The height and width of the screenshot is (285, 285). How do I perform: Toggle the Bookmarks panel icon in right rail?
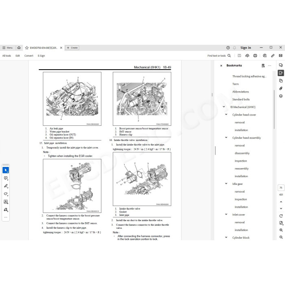coord(281,73)
